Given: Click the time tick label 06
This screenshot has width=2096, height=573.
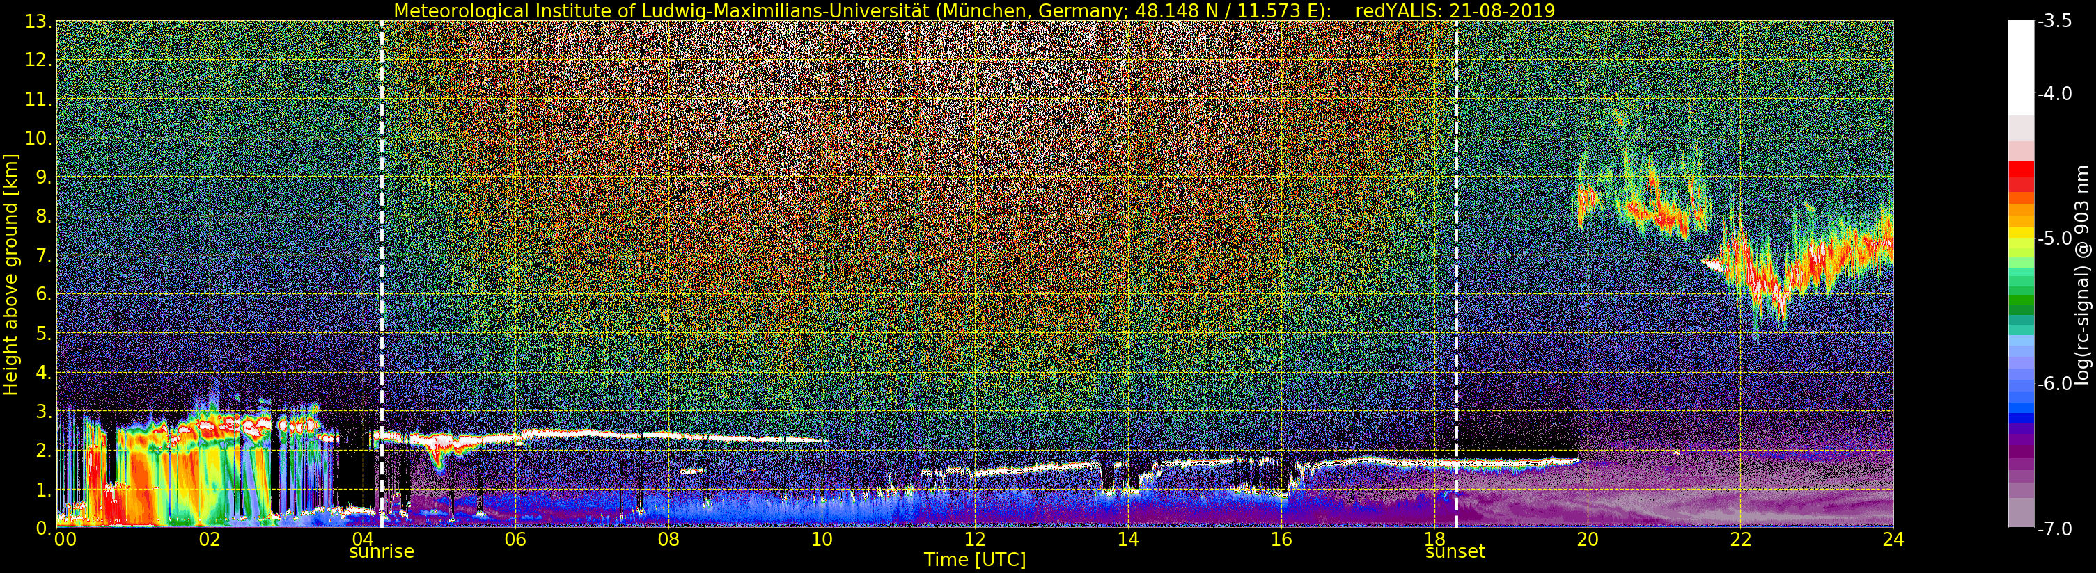Looking at the screenshot, I should click(x=515, y=539).
